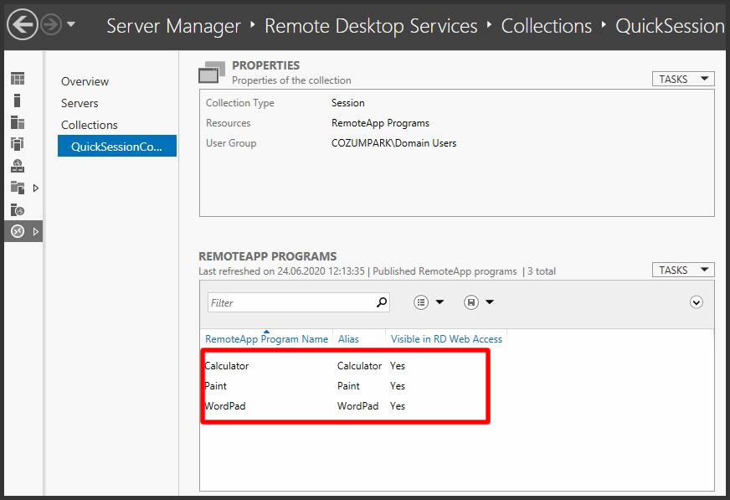730x500 pixels.
Task: Click the Calculator alias cell
Action: point(359,366)
